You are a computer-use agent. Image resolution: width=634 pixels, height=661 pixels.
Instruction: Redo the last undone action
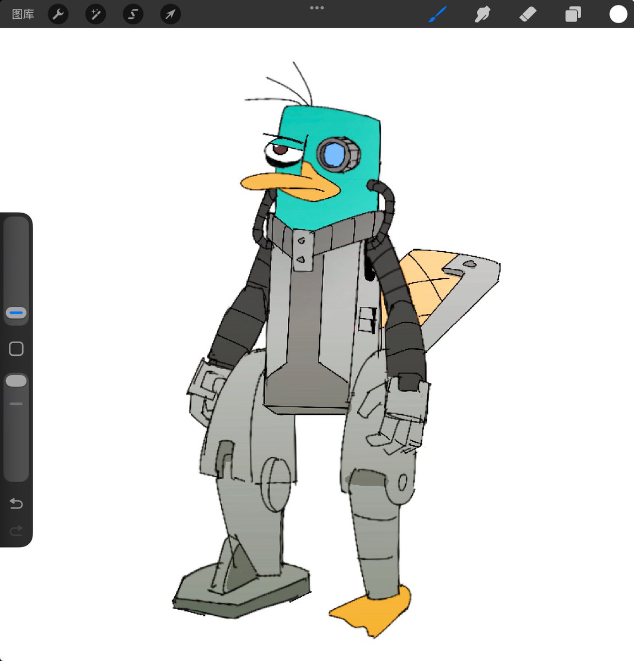16,530
